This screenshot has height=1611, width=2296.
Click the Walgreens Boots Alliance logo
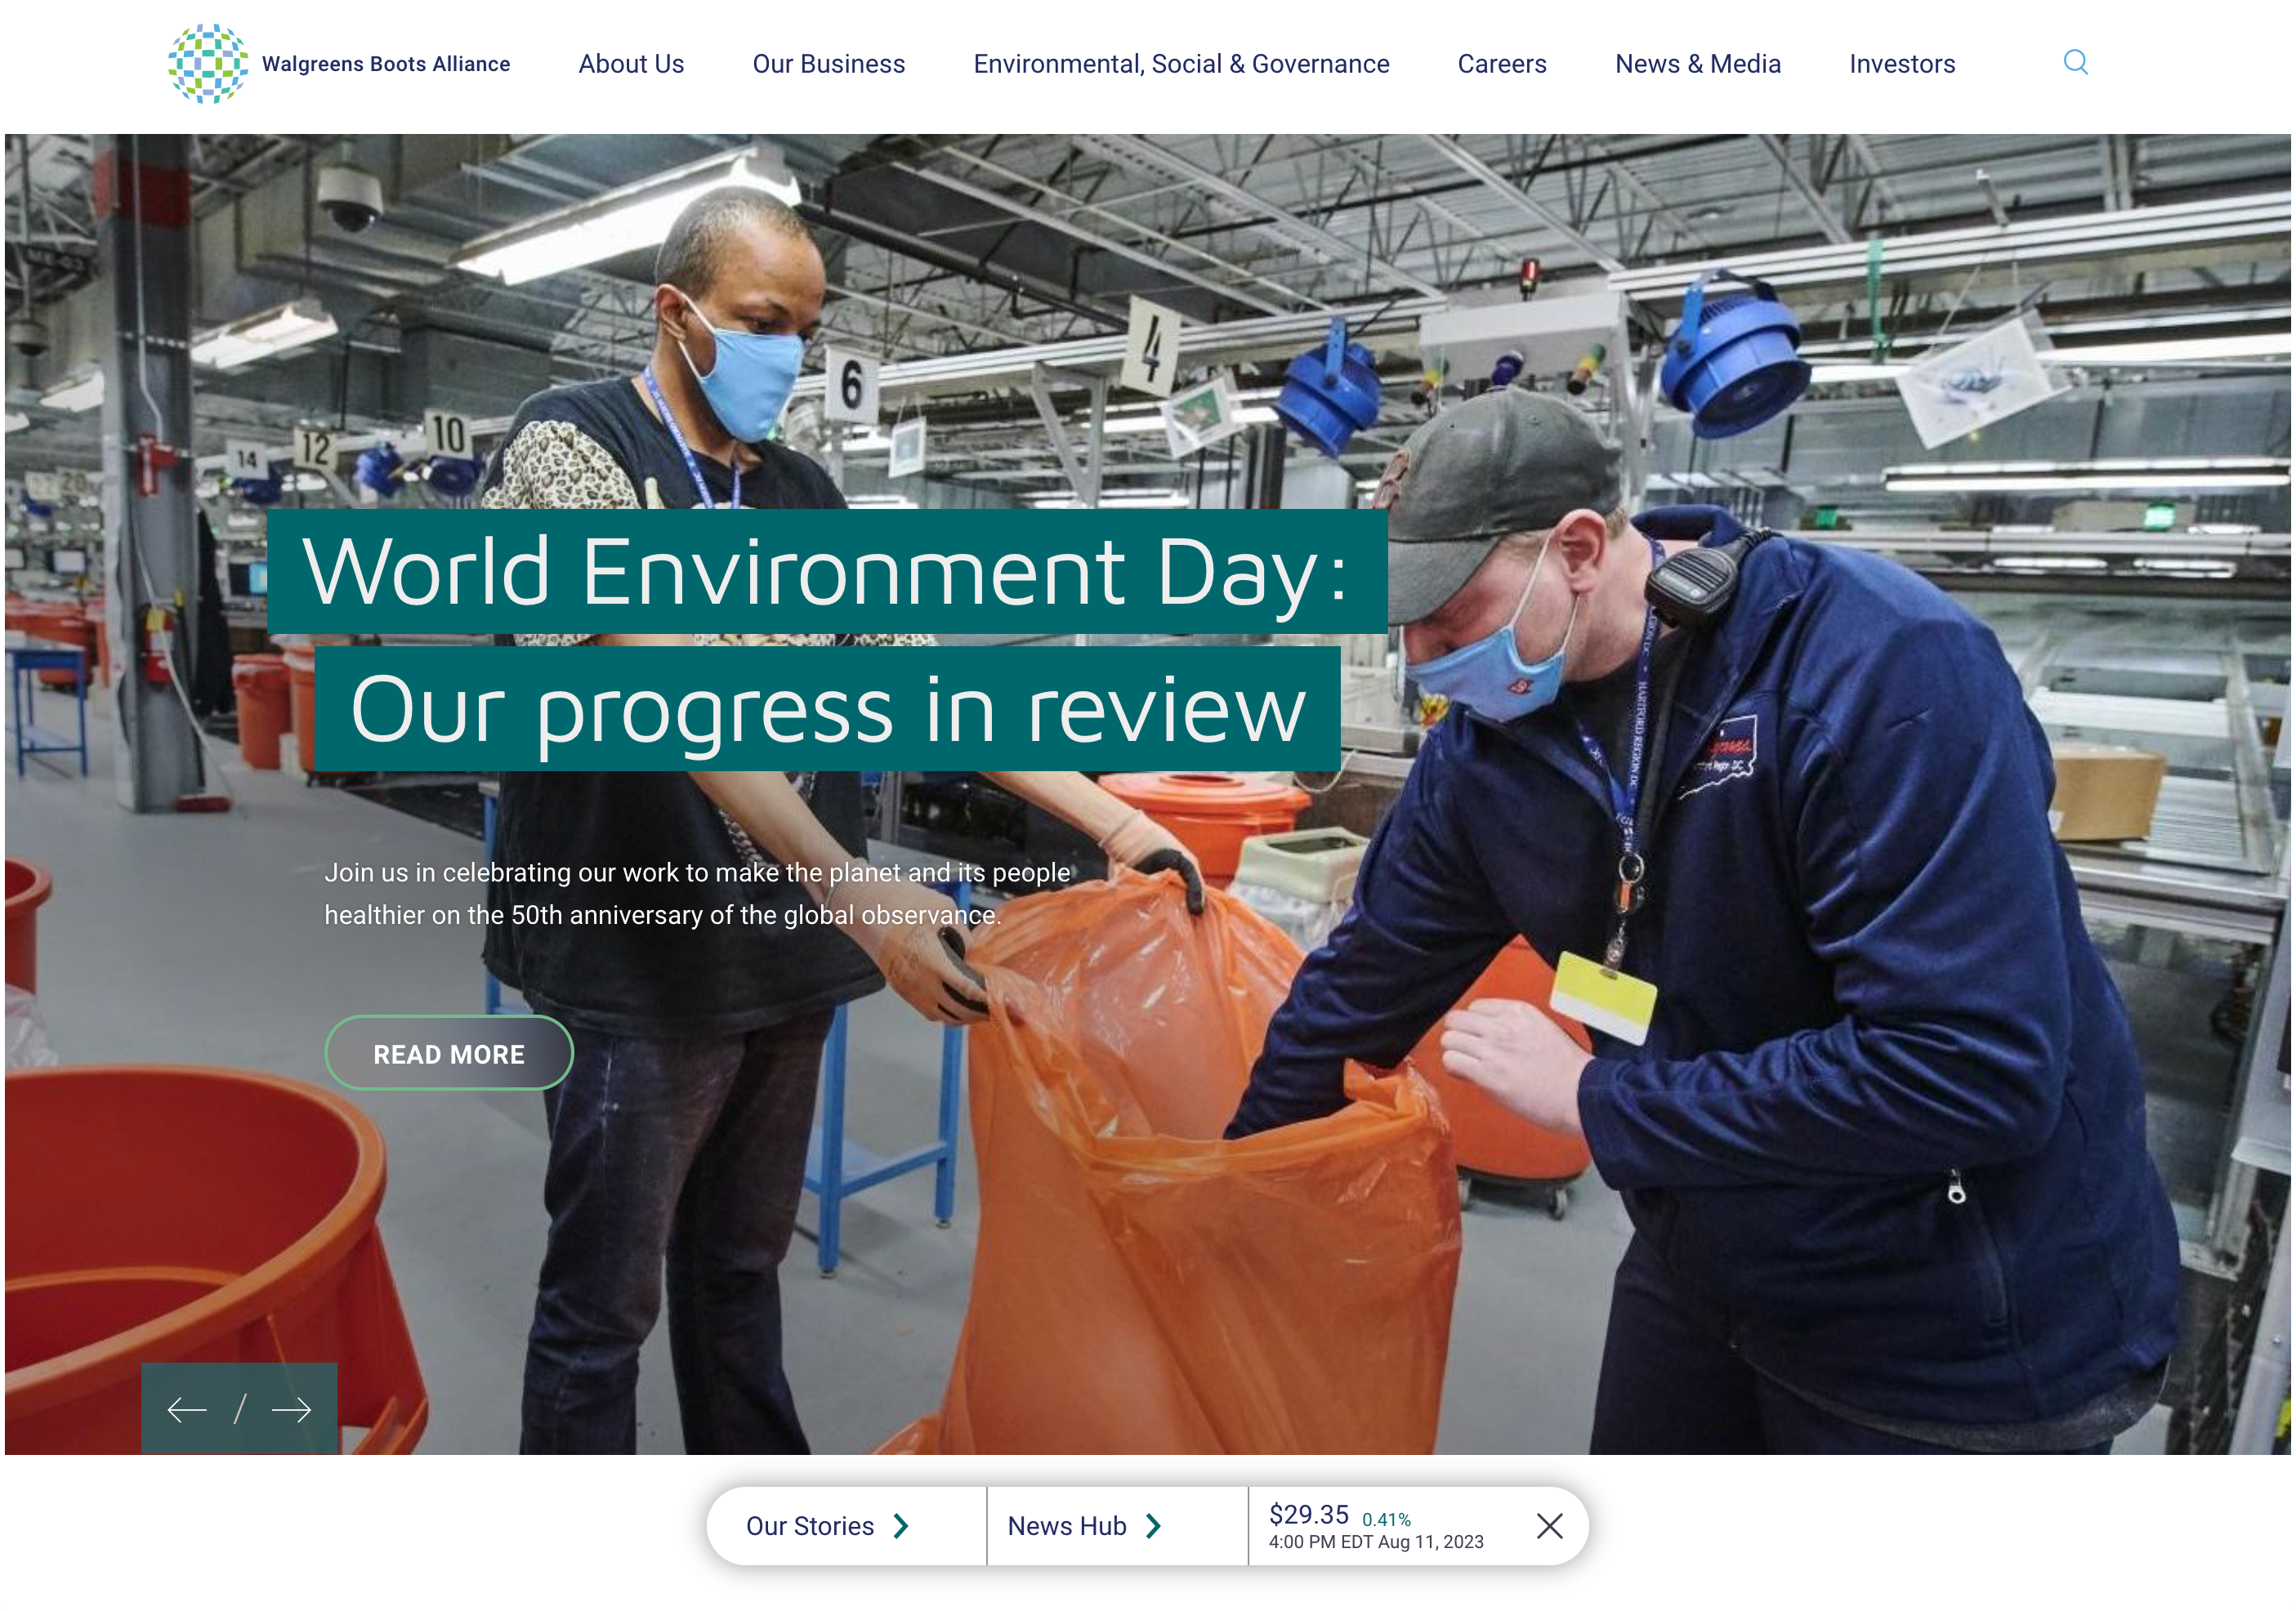tap(208, 64)
